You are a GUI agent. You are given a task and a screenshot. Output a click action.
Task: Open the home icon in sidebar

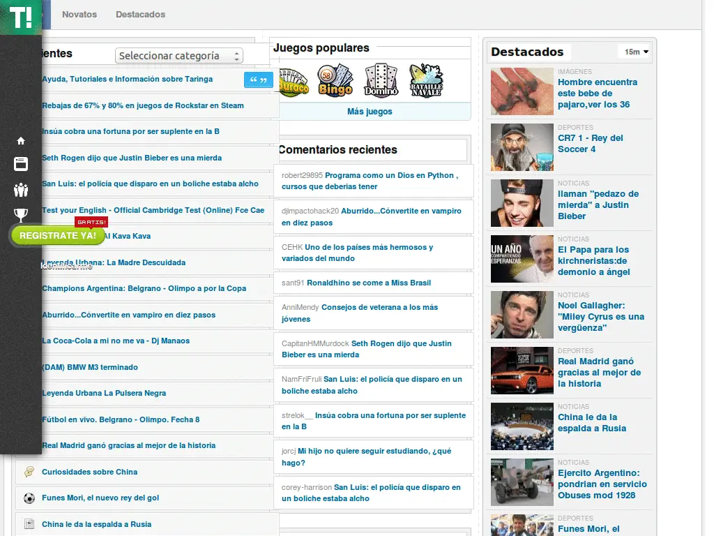pyautogui.click(x=21, y=141)
